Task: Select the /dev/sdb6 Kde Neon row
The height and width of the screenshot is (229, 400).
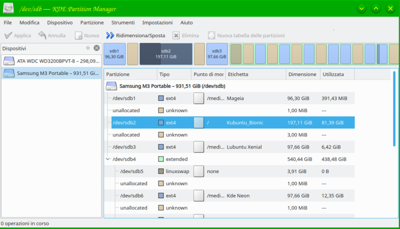Action: [229, 196]
